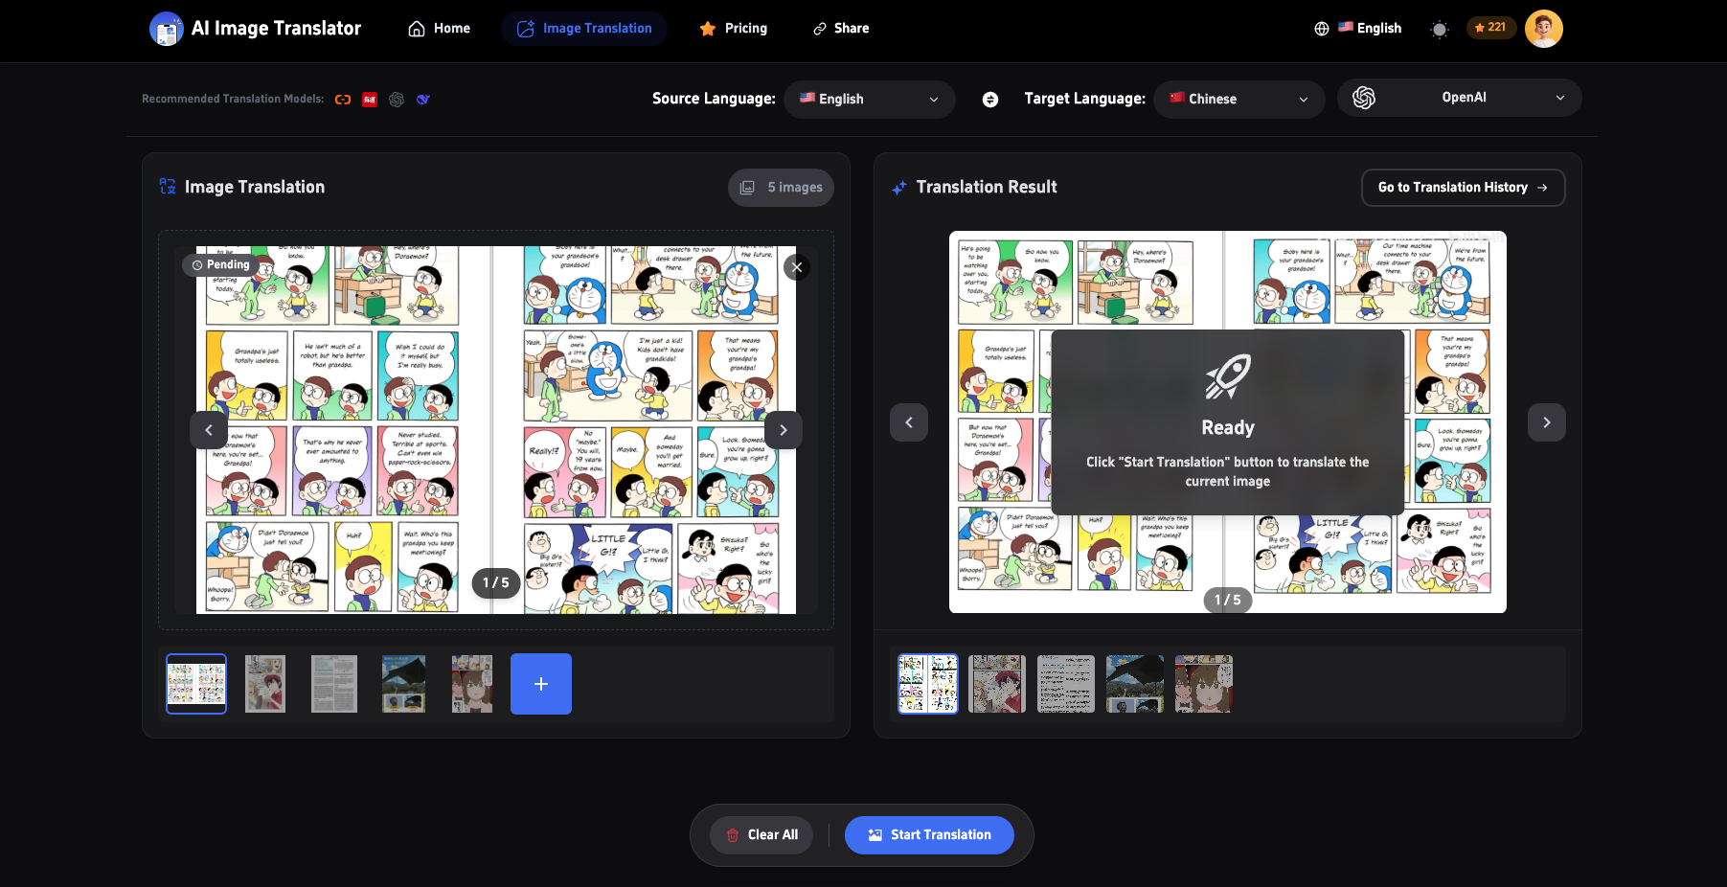Select third result thumbnail, the document page
Viewport: 1727px width, 887px height.
1066,684
